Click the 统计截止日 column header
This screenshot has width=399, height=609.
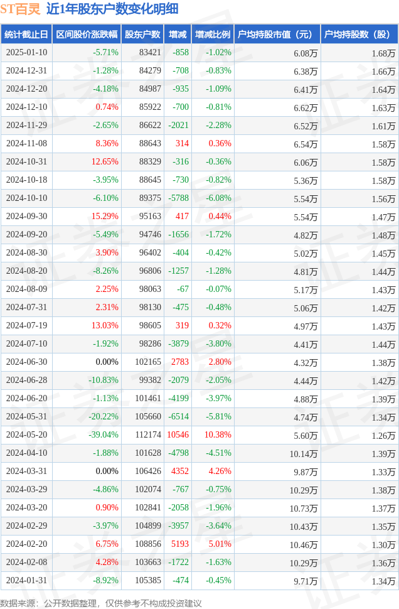tap(26, 35)
